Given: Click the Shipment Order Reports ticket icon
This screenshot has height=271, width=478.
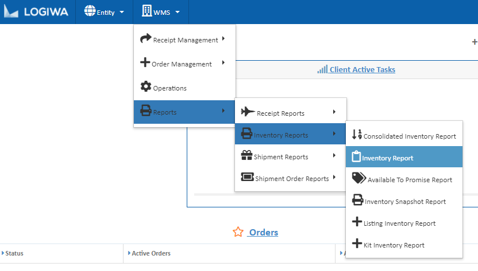Looking at the screenshot, I should (247, 178).
